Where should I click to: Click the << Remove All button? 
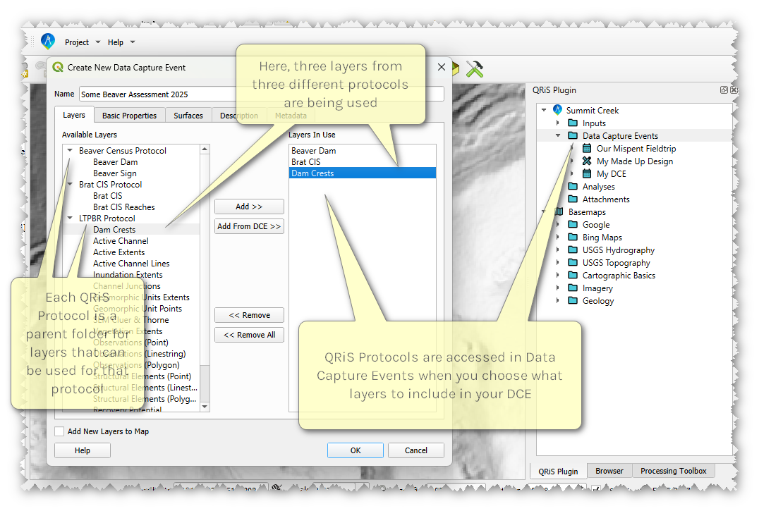pyautogui.click(x=249, y=335)
